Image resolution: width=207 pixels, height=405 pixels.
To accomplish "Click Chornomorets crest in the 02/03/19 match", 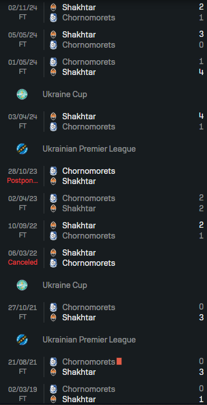I will pyautogui.click(x=53, y=389).
